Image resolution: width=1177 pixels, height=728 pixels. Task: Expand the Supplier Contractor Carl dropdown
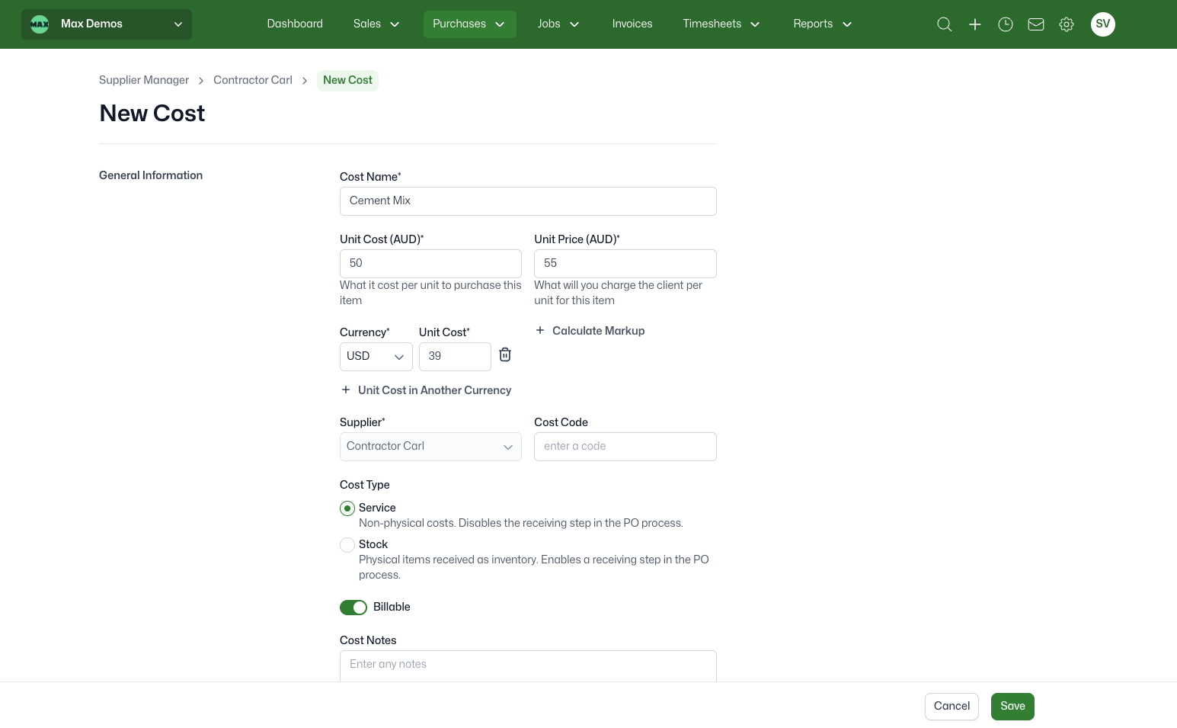tap(430, 447)
